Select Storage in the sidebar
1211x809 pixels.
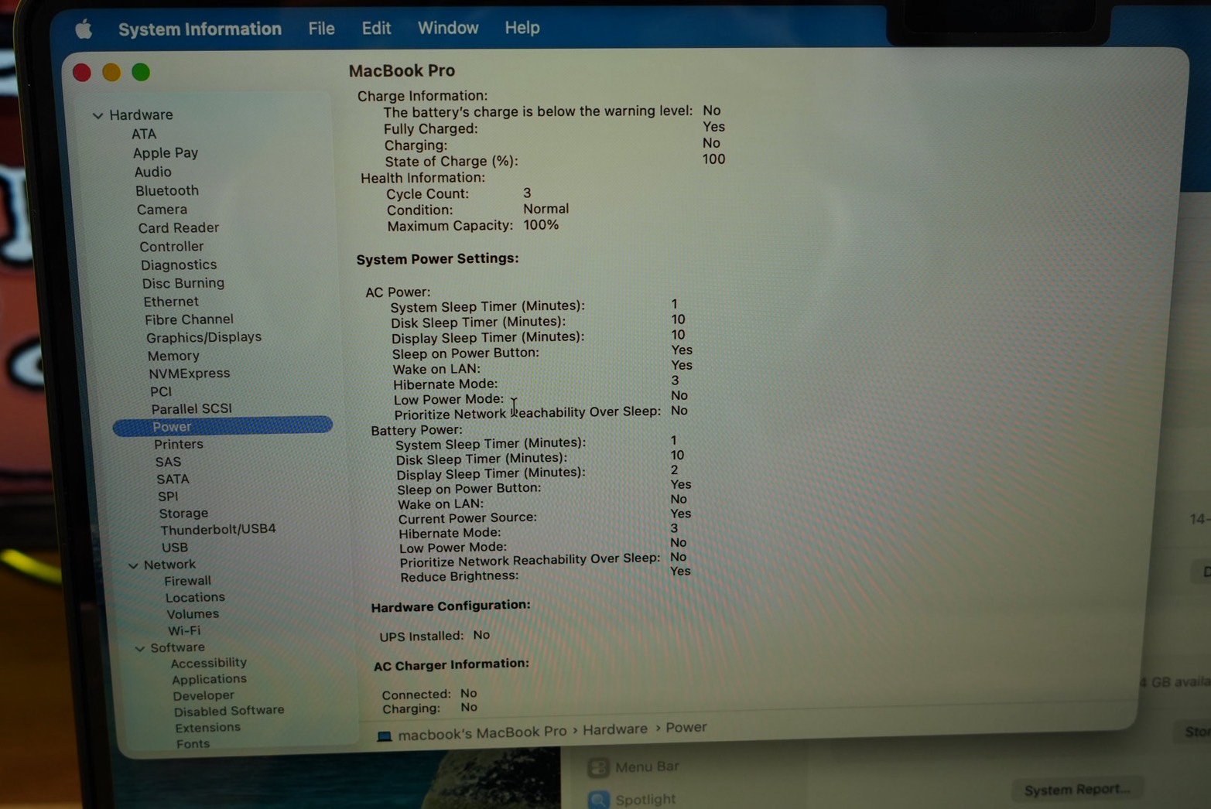pos(183,514)
